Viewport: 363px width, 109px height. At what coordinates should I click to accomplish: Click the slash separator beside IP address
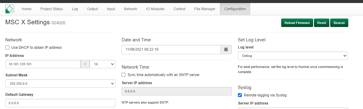pyautogui.click(x=85, y=64)
